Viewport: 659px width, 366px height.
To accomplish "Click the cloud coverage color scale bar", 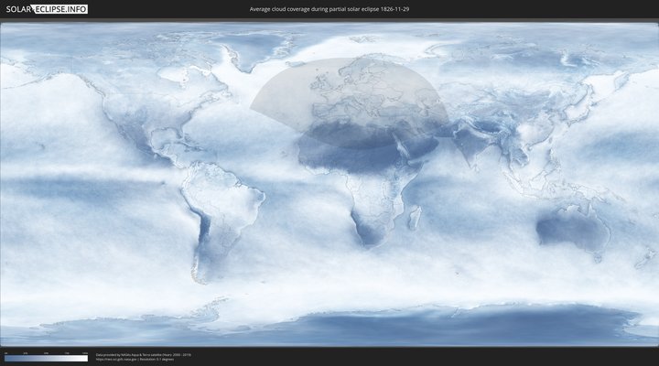I will [x=46, y=359].
